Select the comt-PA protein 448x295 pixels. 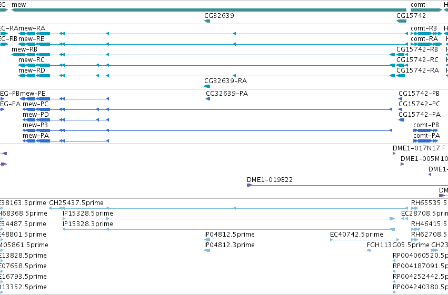coord(426,141)
